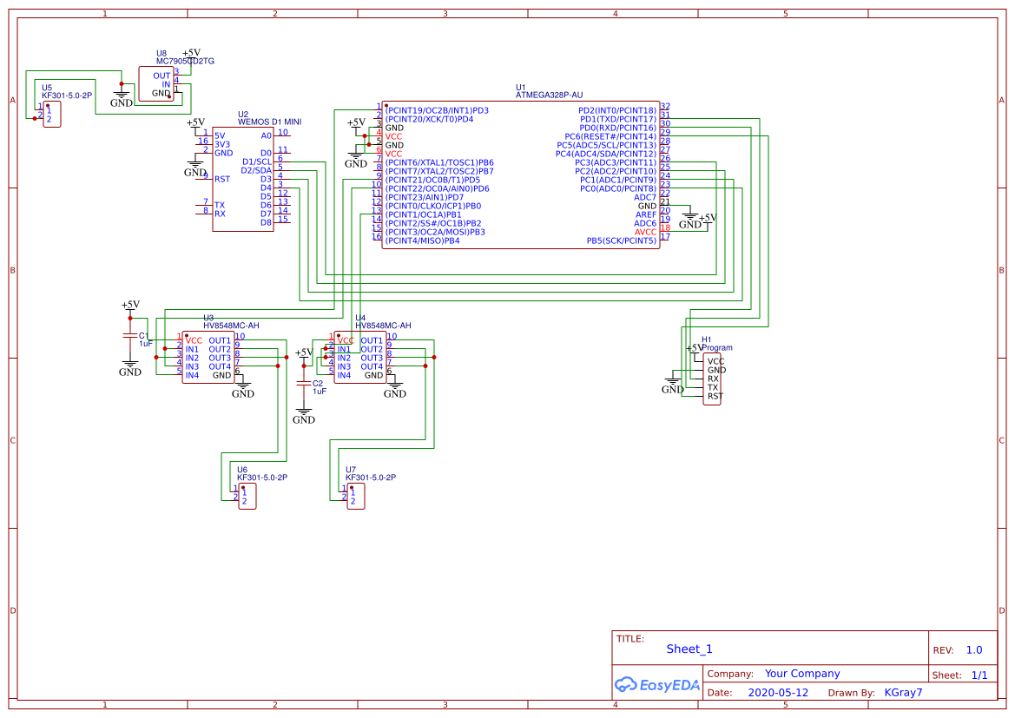The width and height of the screenshot is (1015, 718).
Task: Select the C1 capacitor symbol
Action: click(x=130, y=335)
